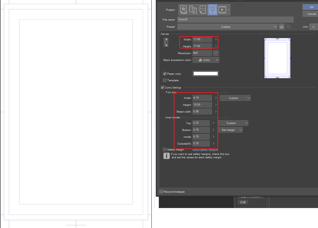Open the Set margin dropdown
This screenshot has height=228, width=318.
231,130
